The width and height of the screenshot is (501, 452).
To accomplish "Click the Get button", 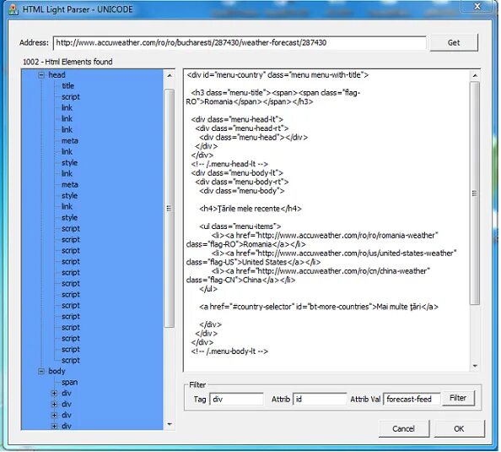I will tap(454, 42).
